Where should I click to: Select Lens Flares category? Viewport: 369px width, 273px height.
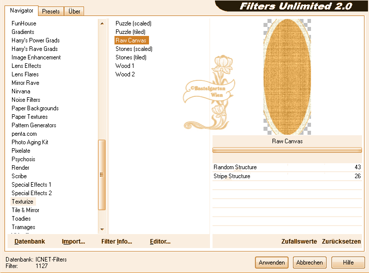tap(25, 74)
